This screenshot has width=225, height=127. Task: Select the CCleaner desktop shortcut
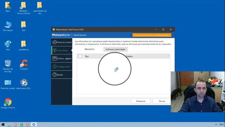coord(24,65)
